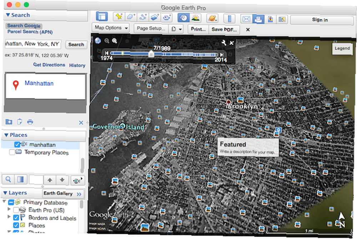Expand the Earth Pro (US) layer
357x239 pixels.
(x=9, y=209)
